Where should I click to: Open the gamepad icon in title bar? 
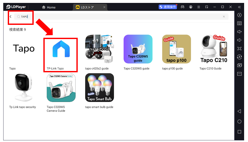click(x=183, y=7)
